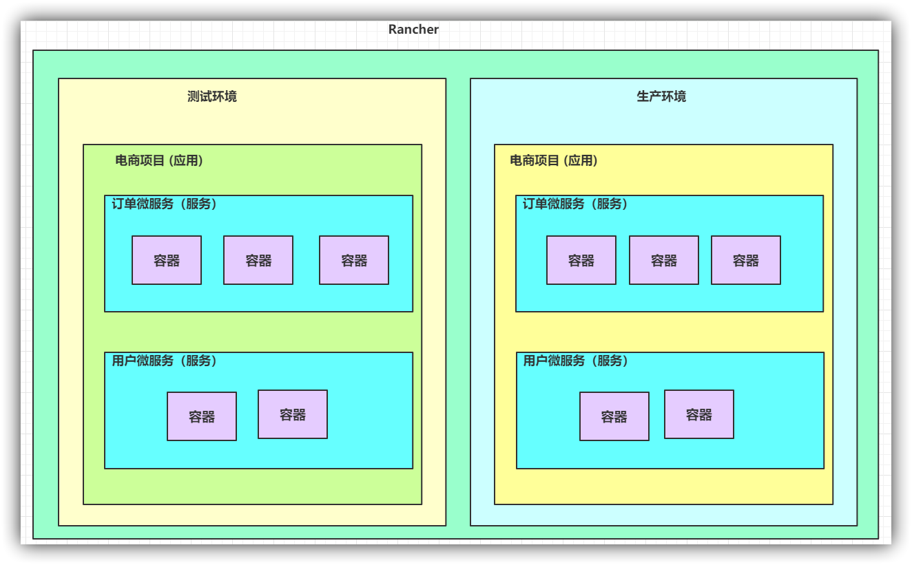Pick first 容器 box in 测试环境 用户微服务
The height and width of the screenshot is (565, 912).
click(x=202, y=416)
